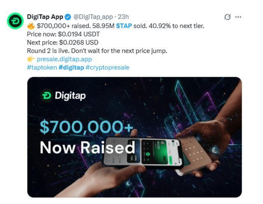Click the "Now Raised" text in the image
263x204 pixels.
point(87,147)
